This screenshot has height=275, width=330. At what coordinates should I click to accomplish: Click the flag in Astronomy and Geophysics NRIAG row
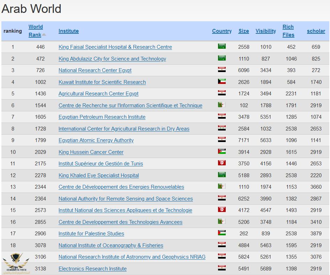point(222,256)
